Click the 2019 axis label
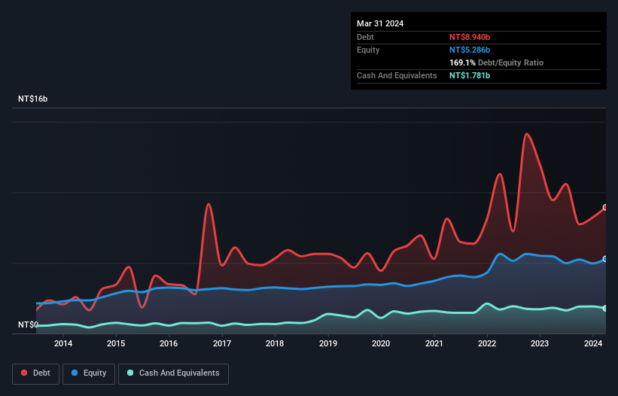The image size is (618, 396). pos(328,343)
